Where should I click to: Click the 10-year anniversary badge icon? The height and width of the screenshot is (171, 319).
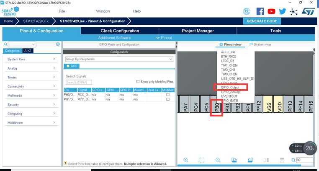click(247, 11)
